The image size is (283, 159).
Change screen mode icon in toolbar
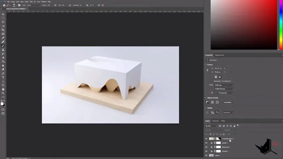3,113
